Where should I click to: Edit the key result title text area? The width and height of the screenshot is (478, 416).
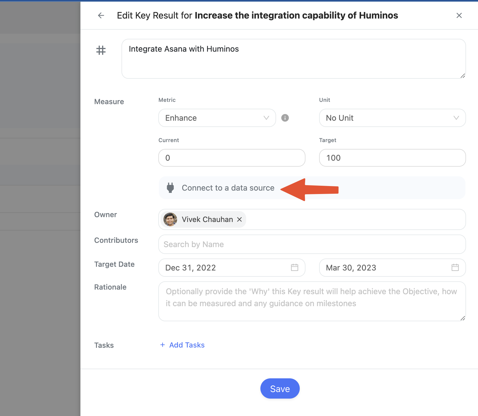[x=293, y=59]
